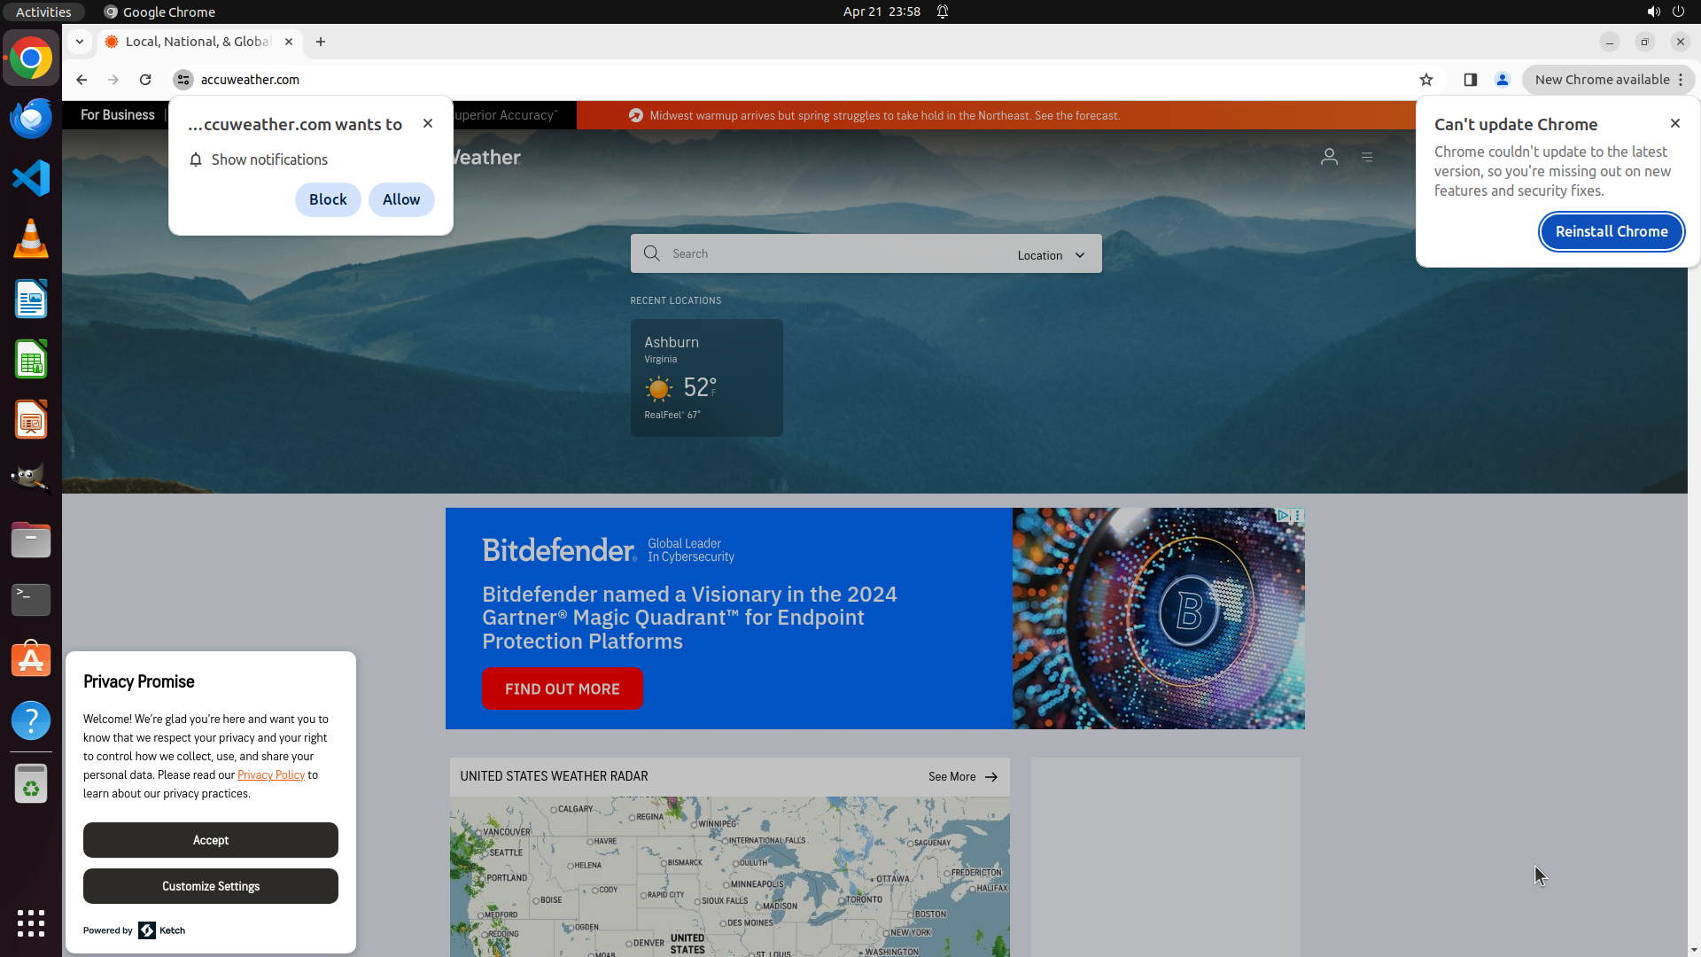Screen dimensions: 1701x957
Task: Open the tab search dropdown arrow
Action: [80, 42]
